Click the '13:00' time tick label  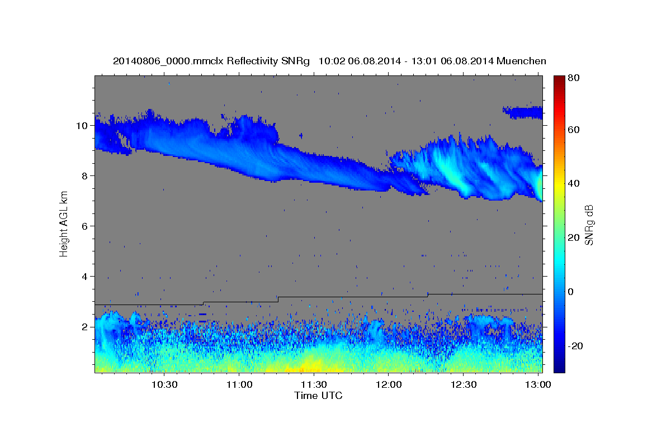[x=538, y=384]
